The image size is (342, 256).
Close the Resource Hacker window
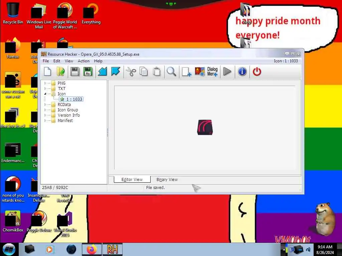298,54
